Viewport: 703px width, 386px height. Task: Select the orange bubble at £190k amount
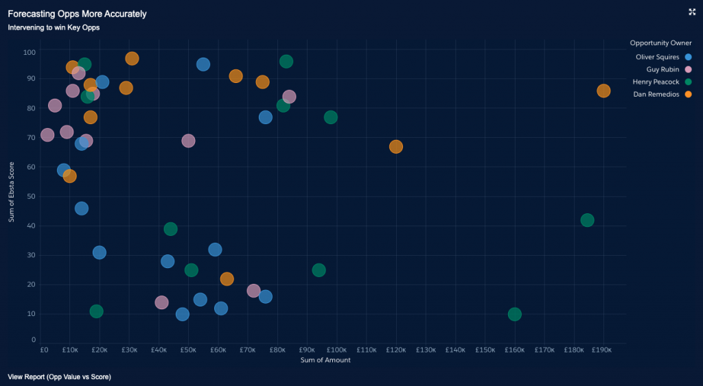(603, 91)
